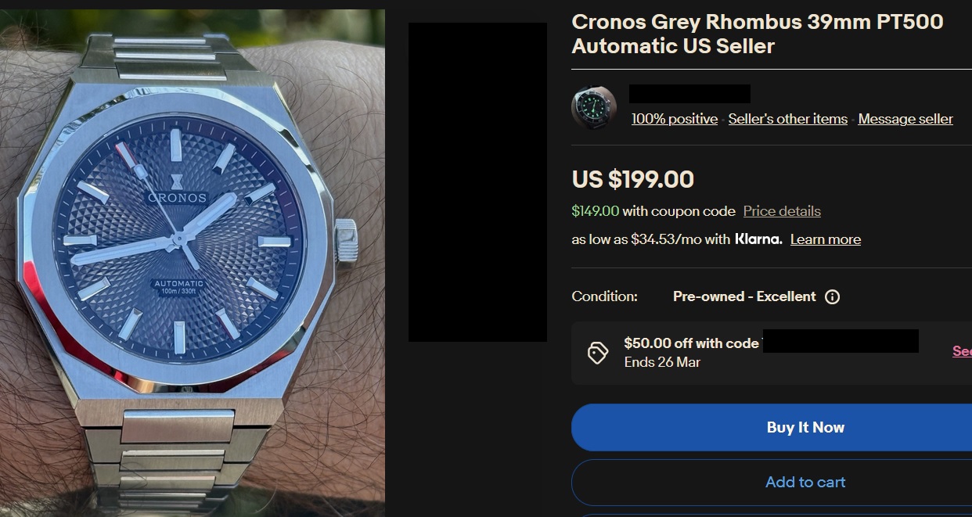Click the partially visible See link beside coupon

click(962, 351)
